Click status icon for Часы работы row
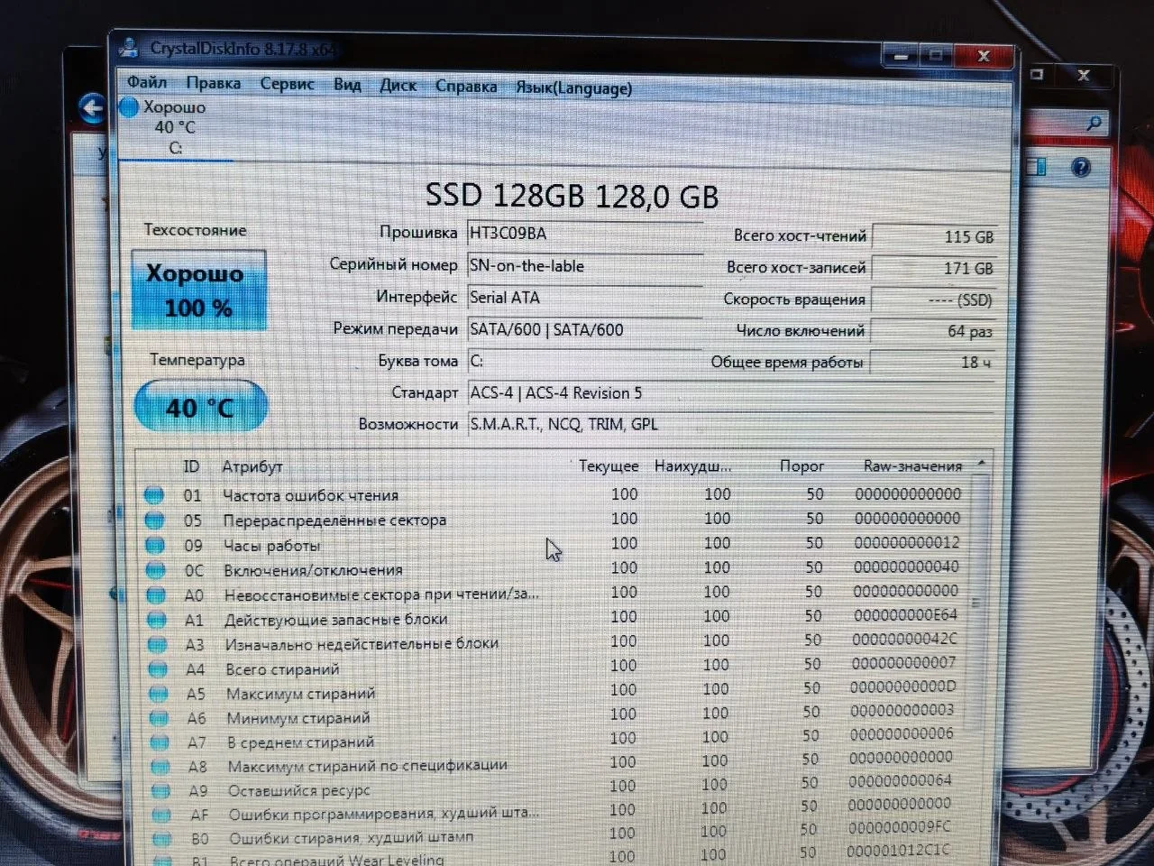Screen dimensions: 1154x866 coord(155,546)
